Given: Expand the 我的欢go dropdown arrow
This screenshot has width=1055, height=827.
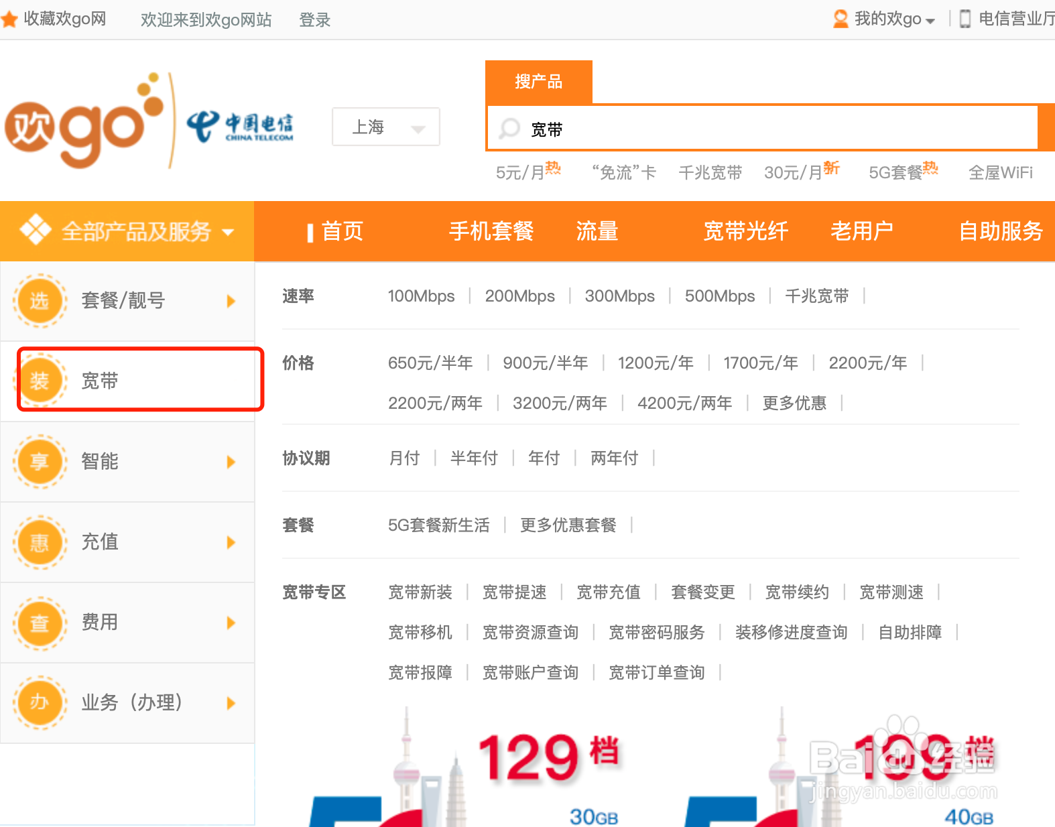Looking at the screenshot, I should (930, 21).
